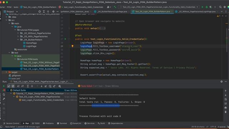
Task: Run the selected configuration from the top toolbar
Action: [x=202, y=7]
